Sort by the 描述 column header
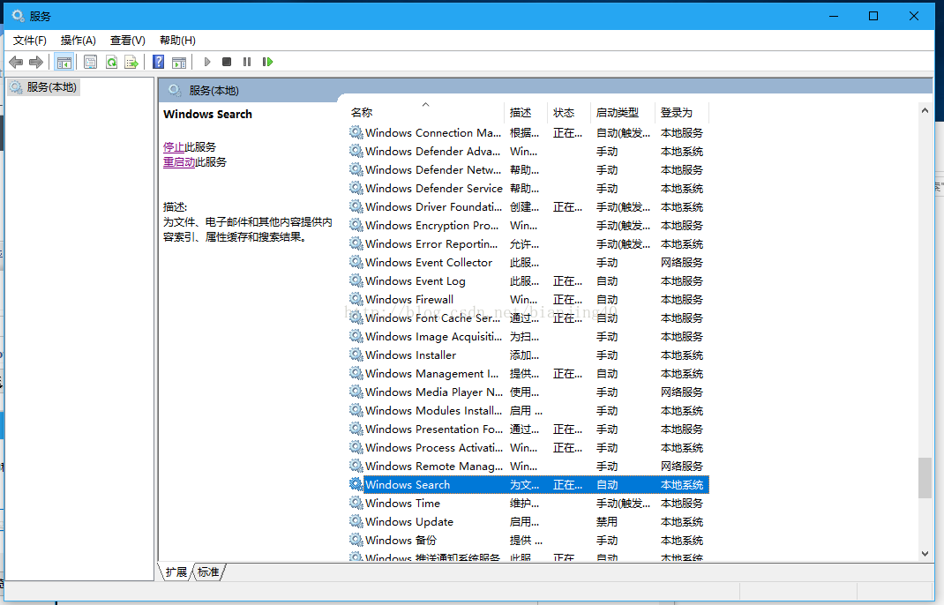Viewport: 944px width, 605px height. [526, 113]
